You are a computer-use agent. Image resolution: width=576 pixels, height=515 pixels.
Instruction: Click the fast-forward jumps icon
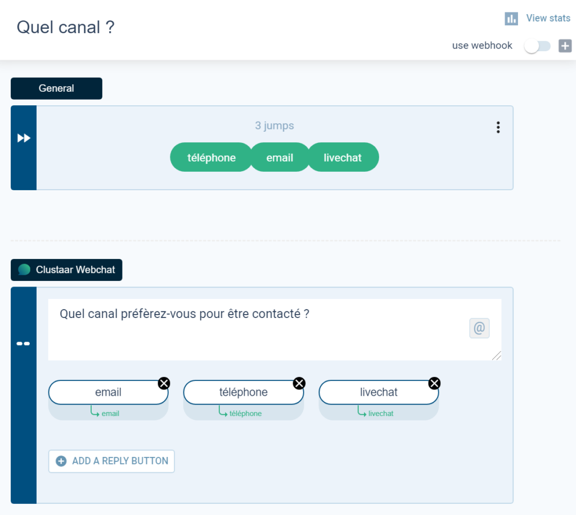pyautogui.click(x=24, y=138)
